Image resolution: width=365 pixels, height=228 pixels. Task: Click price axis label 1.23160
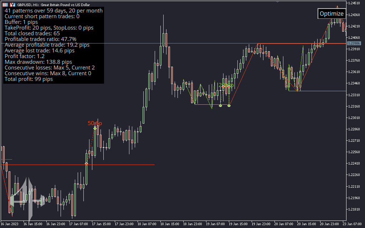[x=354, y=106]
